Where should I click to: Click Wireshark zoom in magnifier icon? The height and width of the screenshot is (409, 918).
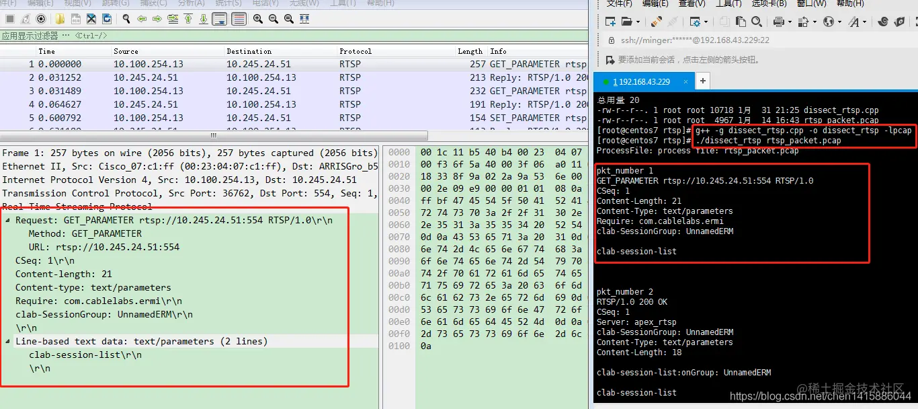tap(257, 19)
